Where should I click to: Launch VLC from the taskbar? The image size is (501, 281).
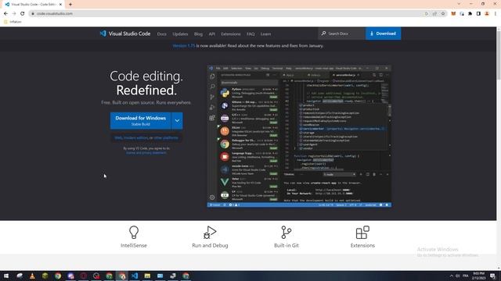tap(32, 276)
